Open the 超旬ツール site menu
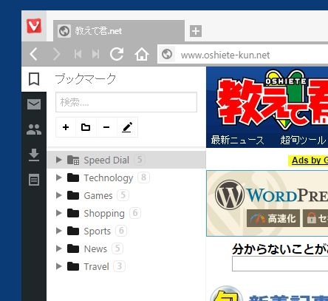The height and width of the screenshot is (301, 328). pyautogui.click(x=303, y=141)
